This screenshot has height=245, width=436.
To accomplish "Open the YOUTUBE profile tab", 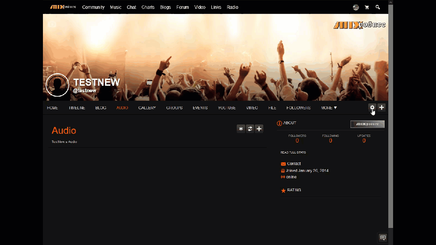I will click(x=227, y=108).
